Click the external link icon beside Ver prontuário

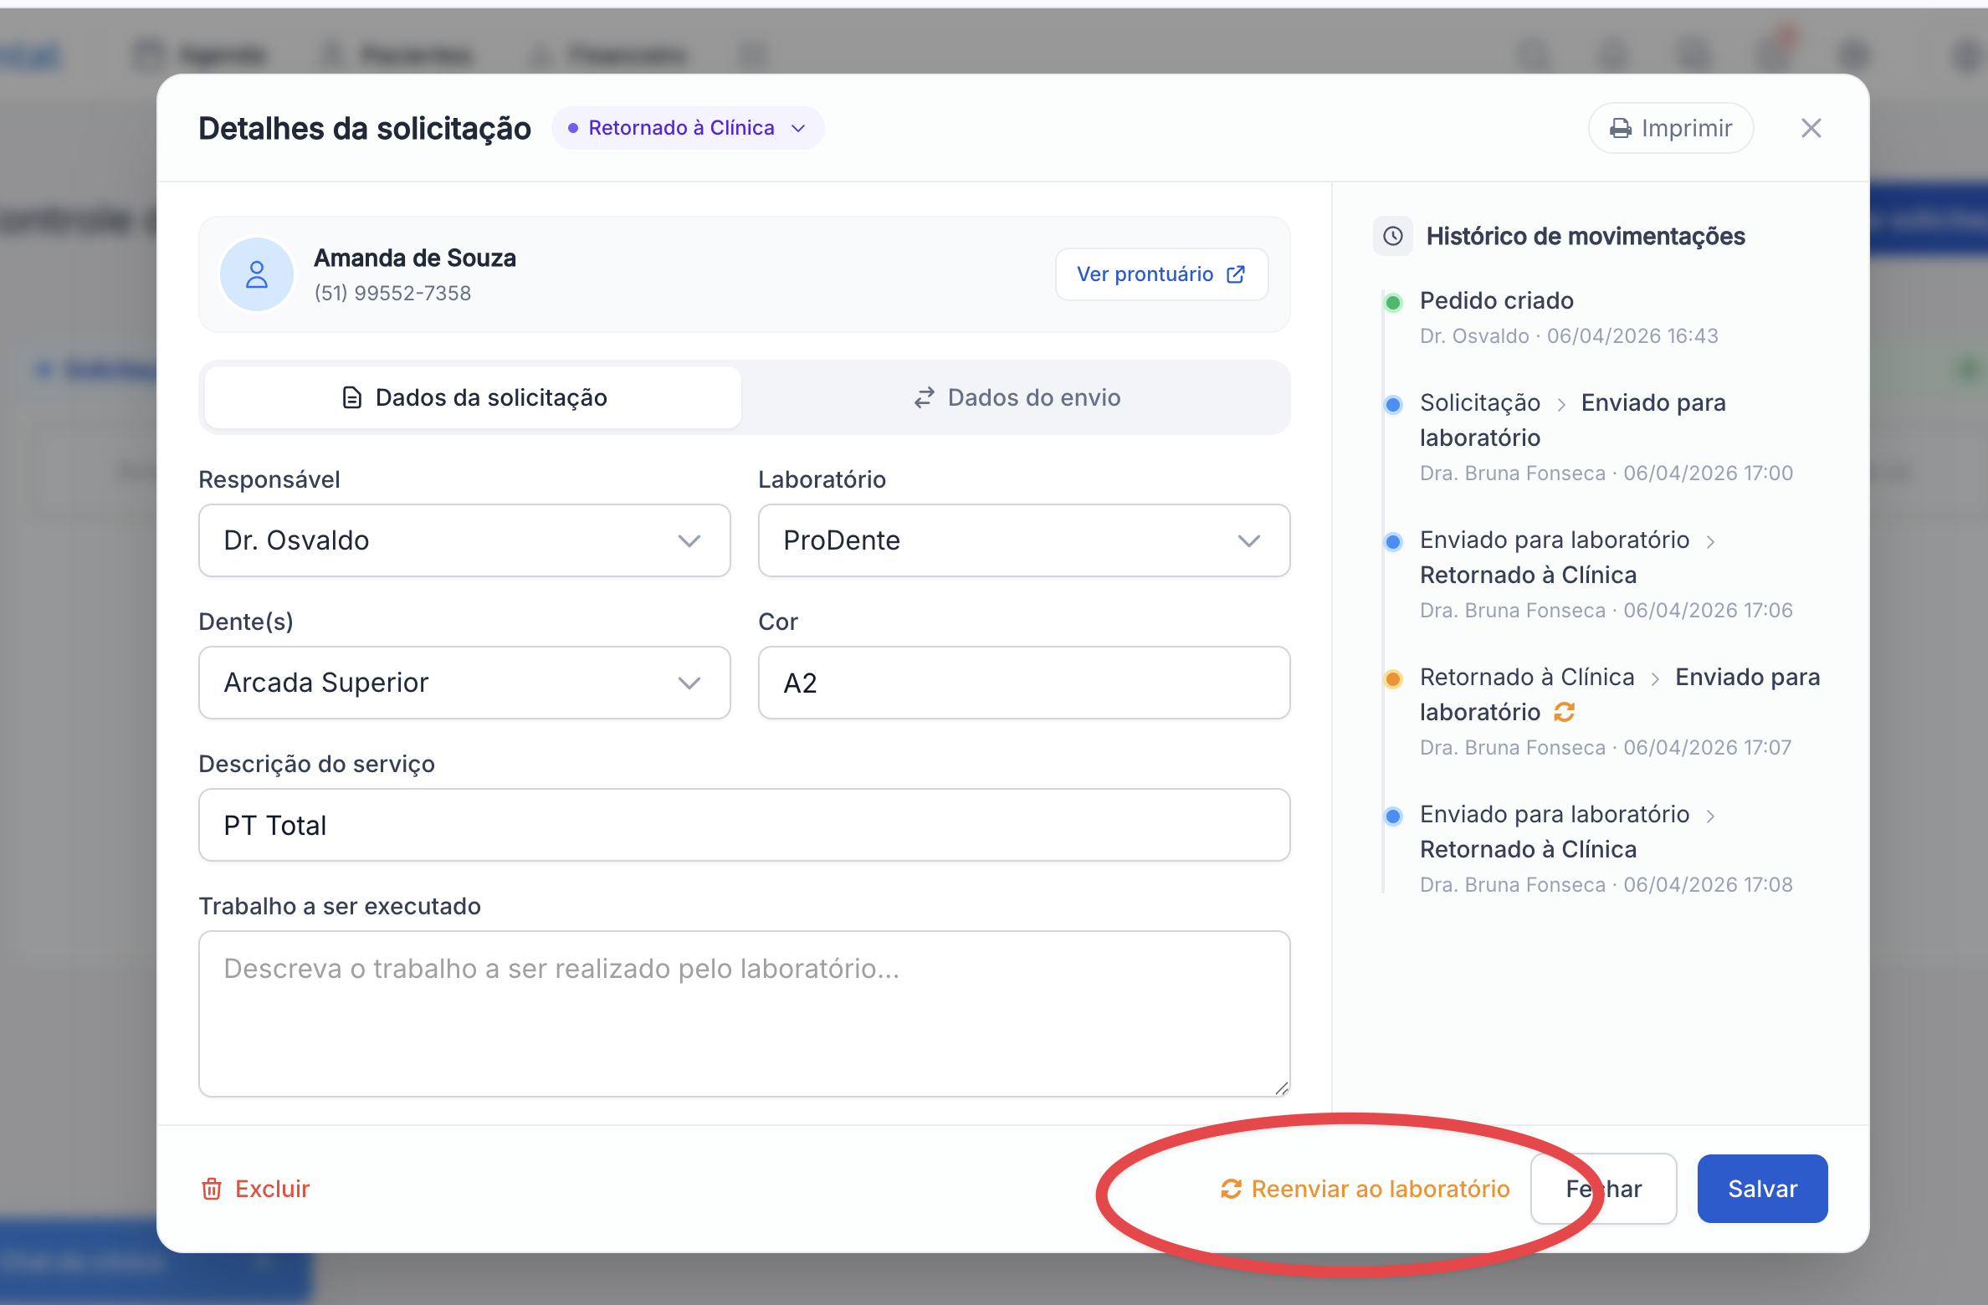pyautogui.click(x=1236, y=274)
